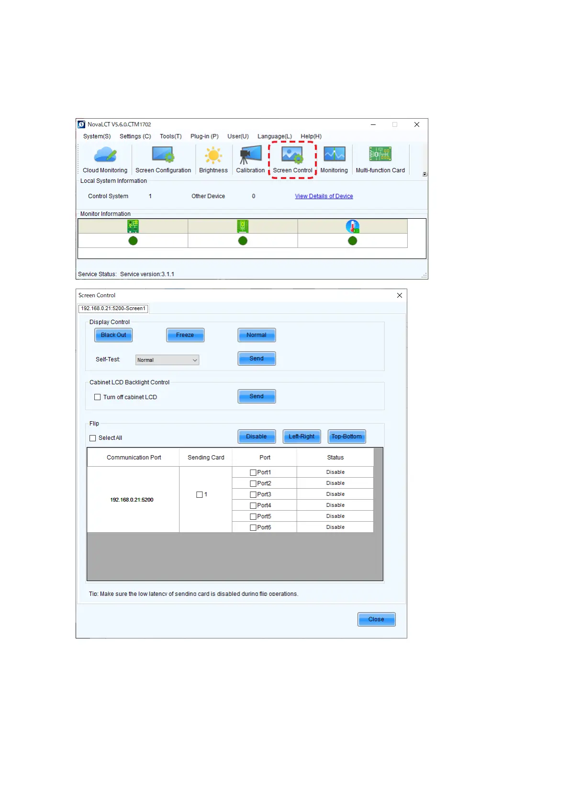Select the 192.168.0.21:5200-Screen1 tab
Image resolution: width=570 pixels, height=806 pixels.
[113, 309]
